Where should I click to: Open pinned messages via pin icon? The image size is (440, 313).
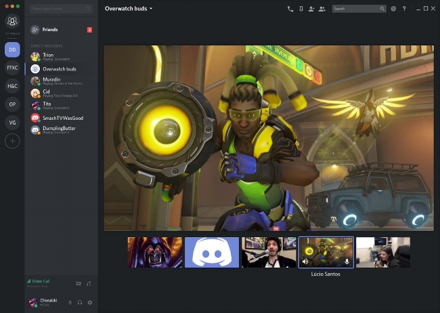tap(301, 9)
